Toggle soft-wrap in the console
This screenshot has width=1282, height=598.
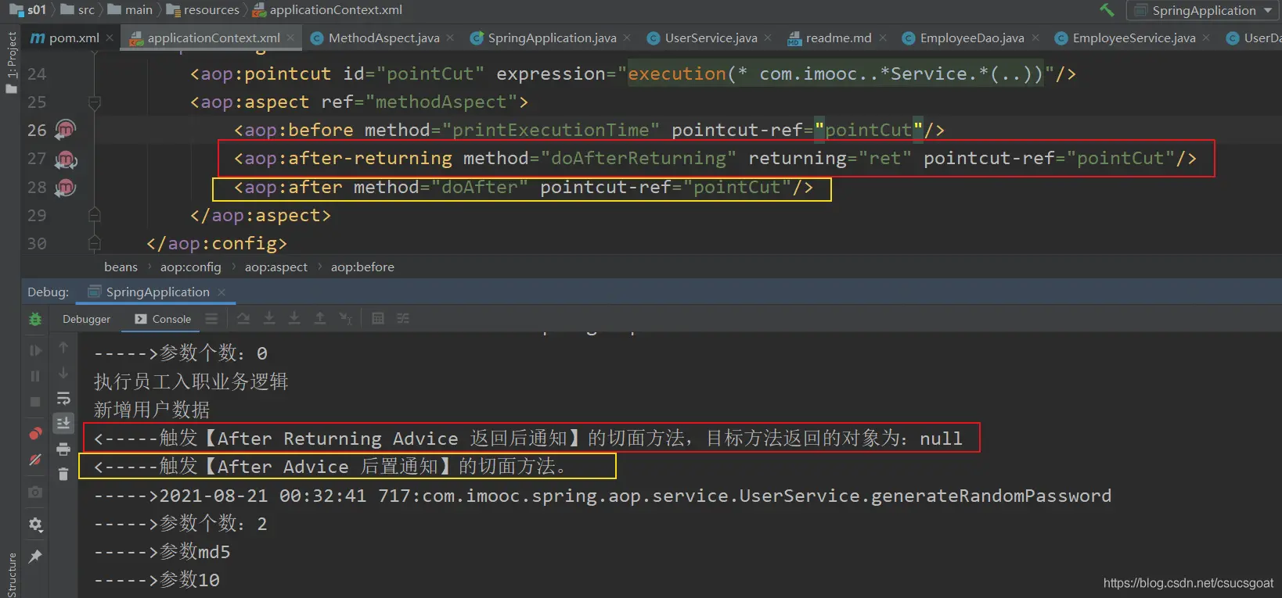click(63, 399)
